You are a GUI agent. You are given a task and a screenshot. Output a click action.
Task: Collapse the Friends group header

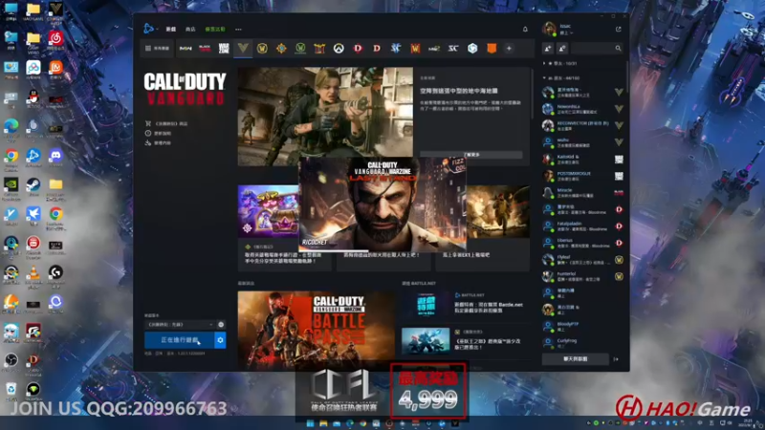pyautogui.click(x=562, y=78)
